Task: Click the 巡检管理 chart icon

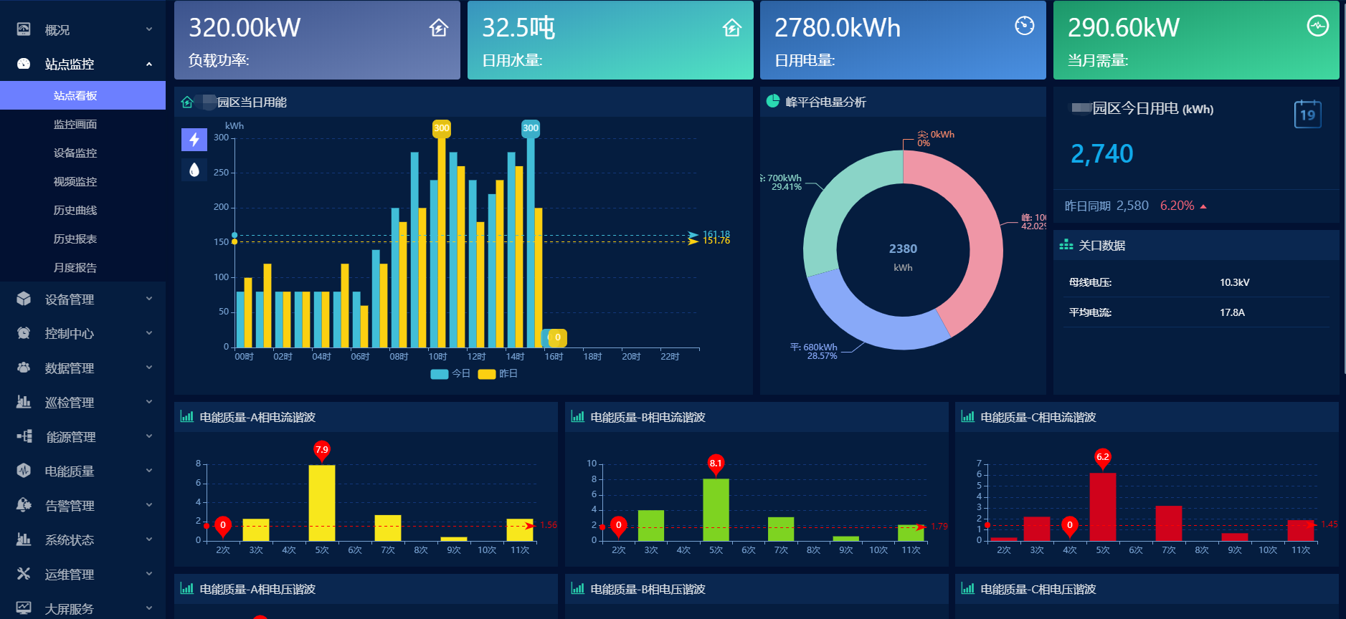Action: (x=24, y=402)
